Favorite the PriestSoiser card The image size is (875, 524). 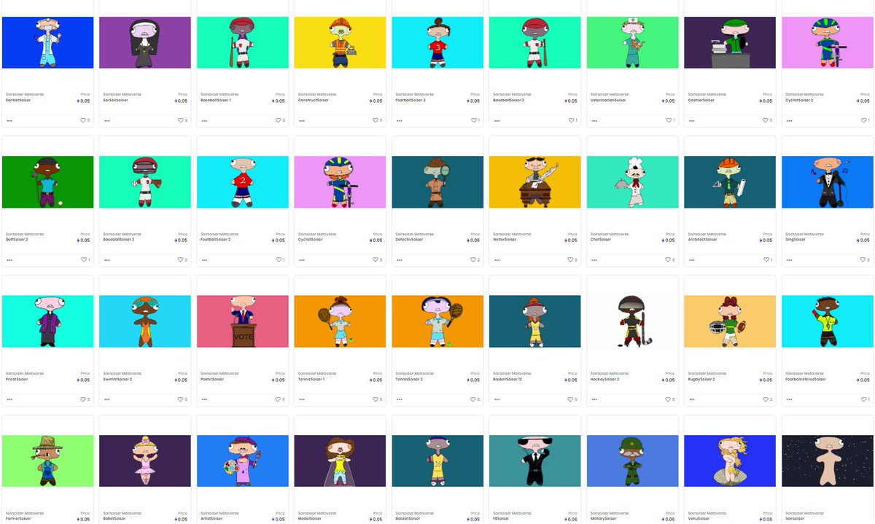click(83, 399)
